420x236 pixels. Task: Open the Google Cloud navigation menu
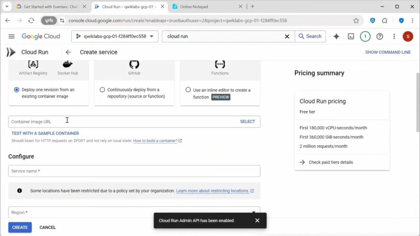coord(11,36)
